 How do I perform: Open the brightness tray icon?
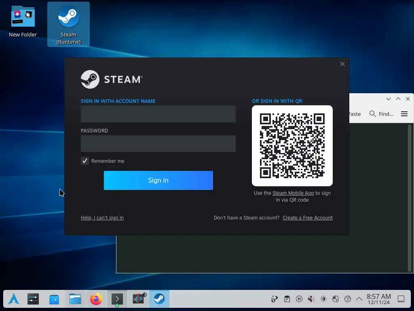323,299
